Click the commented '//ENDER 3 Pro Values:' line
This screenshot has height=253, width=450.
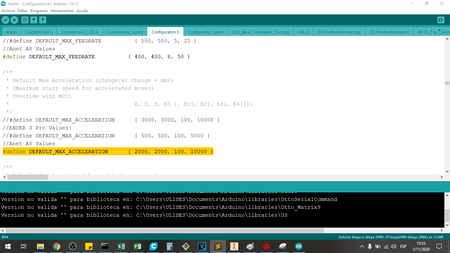[37, 128]
